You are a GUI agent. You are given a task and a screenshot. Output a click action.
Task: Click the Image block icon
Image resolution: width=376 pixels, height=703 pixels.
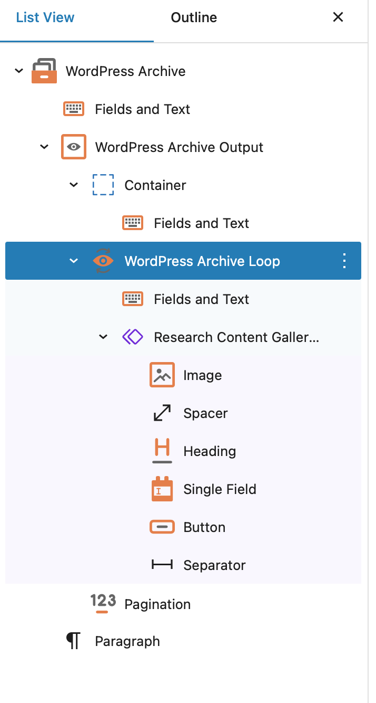click(162, 375)
